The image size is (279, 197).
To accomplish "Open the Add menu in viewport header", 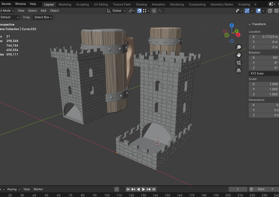I will click(43, 11).
